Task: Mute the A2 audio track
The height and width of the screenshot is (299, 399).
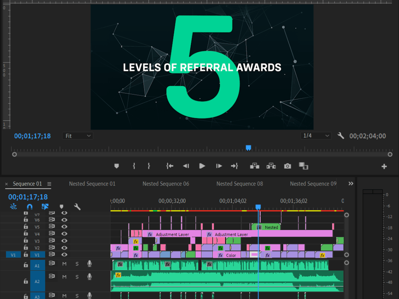Action: click(x=64, y=277)
